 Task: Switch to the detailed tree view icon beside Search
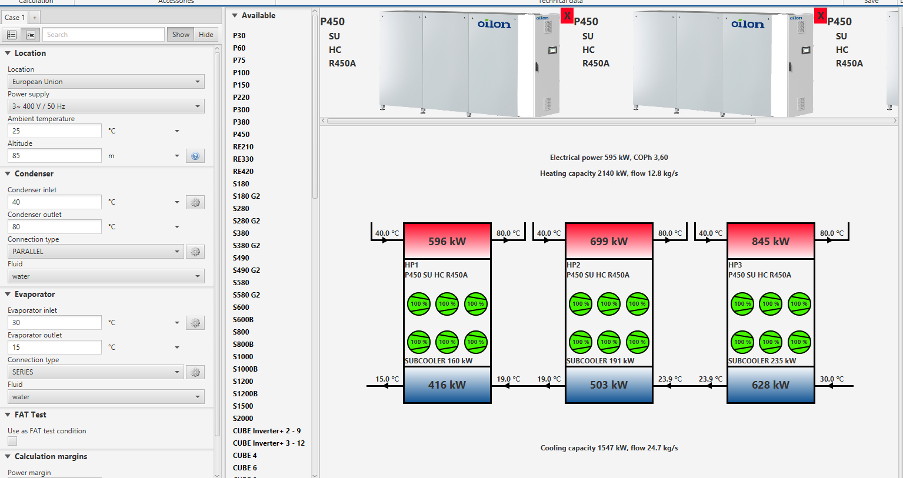tap(31, 35)
